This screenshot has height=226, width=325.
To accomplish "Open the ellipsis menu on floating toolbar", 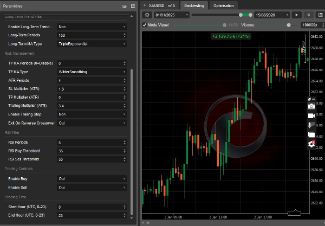I will pos(313,99).
